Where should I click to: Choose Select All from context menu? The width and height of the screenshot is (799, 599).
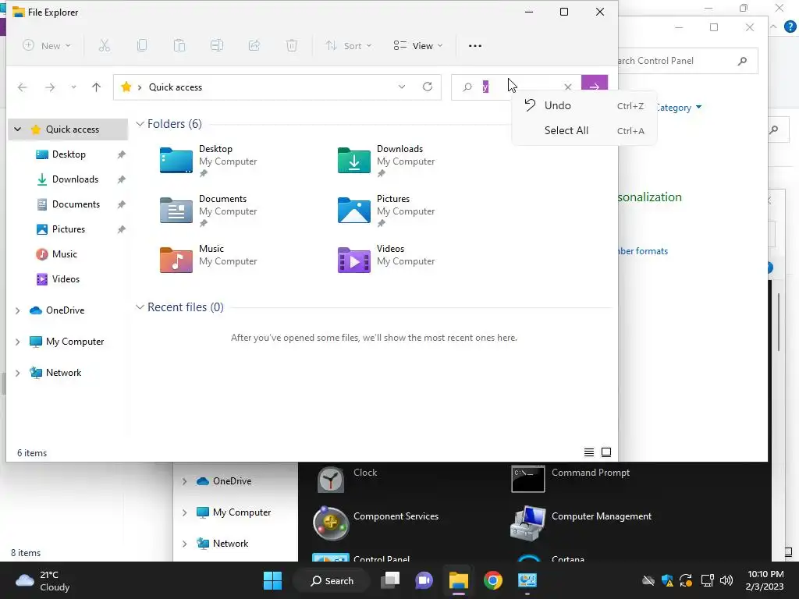[x=584, y=130]
